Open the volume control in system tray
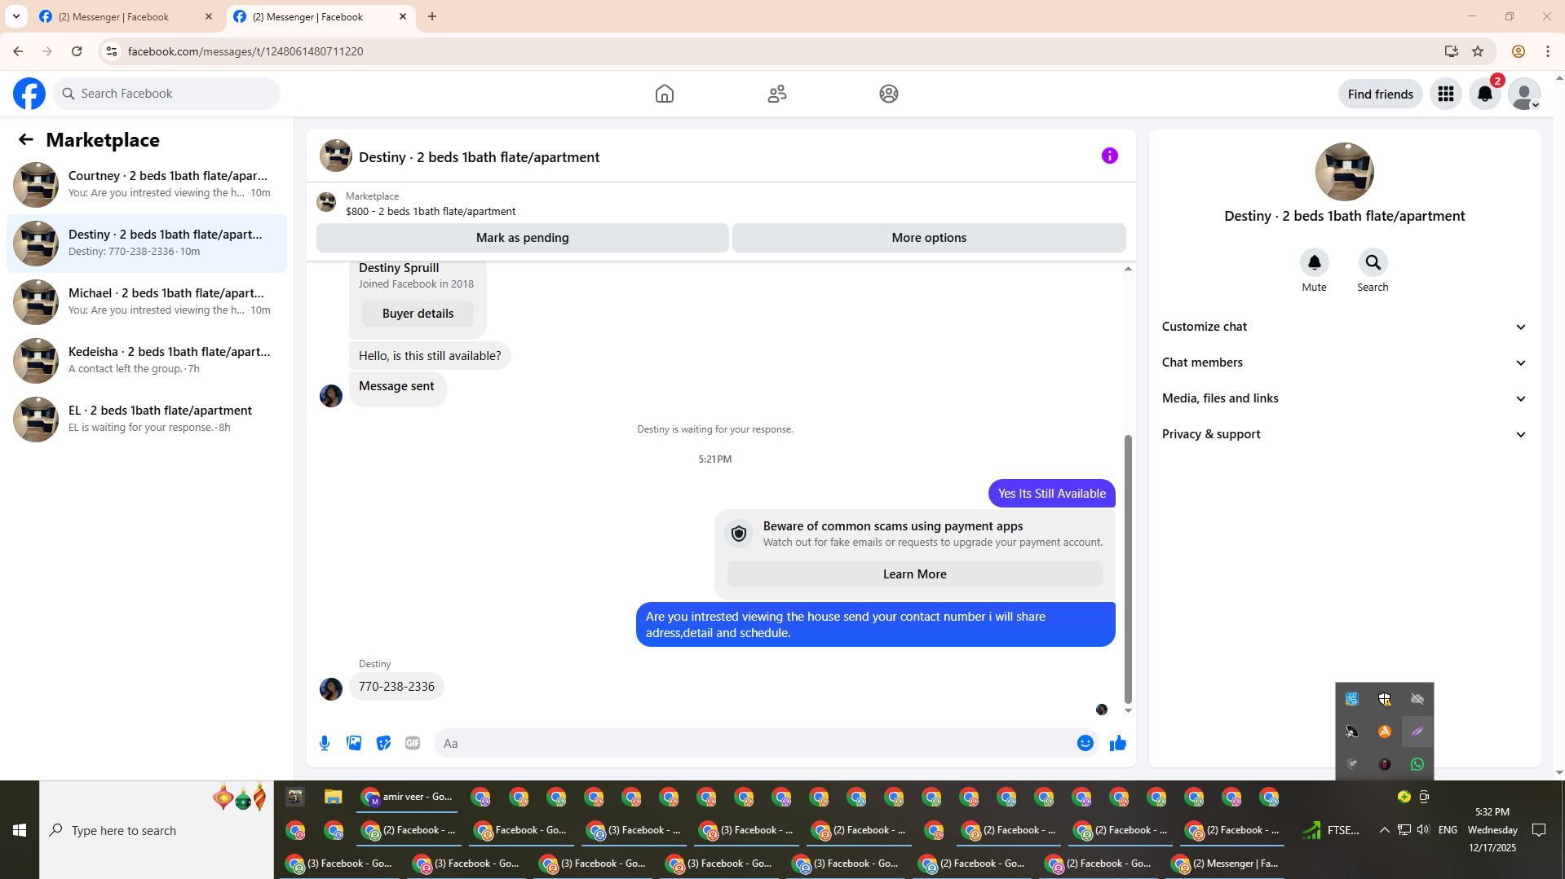1565x879 pixels. point(1423,829)
